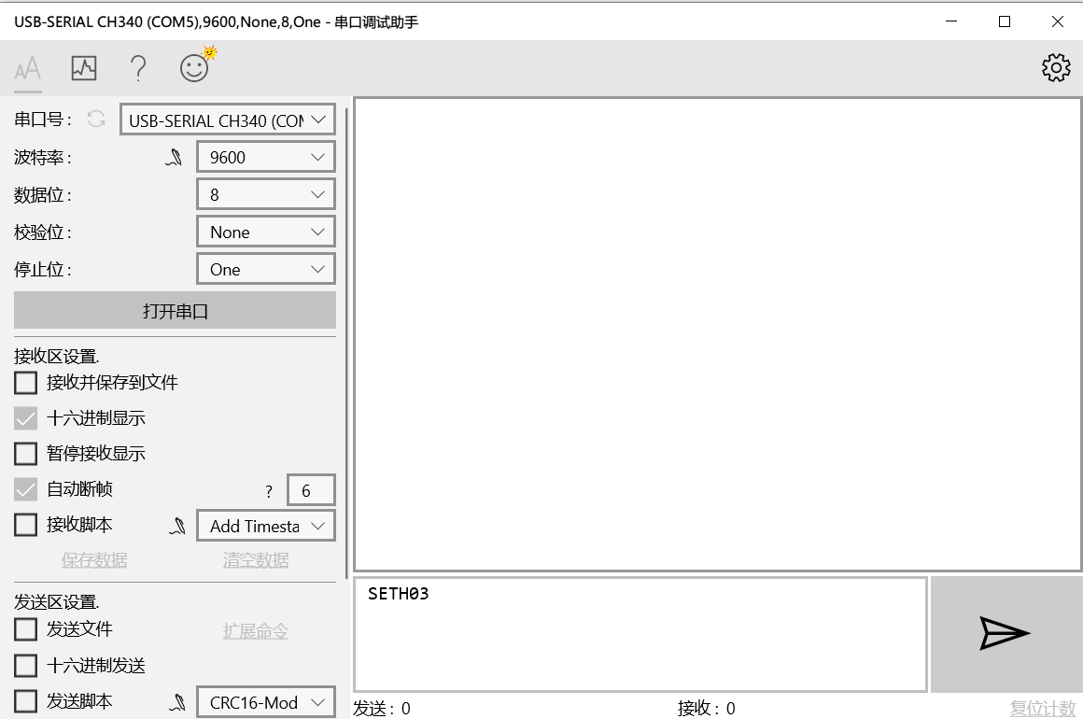Click the 接收区设置 section label
The height and width of the screenshot is (719, 1083).
click(x=57, y=357)
